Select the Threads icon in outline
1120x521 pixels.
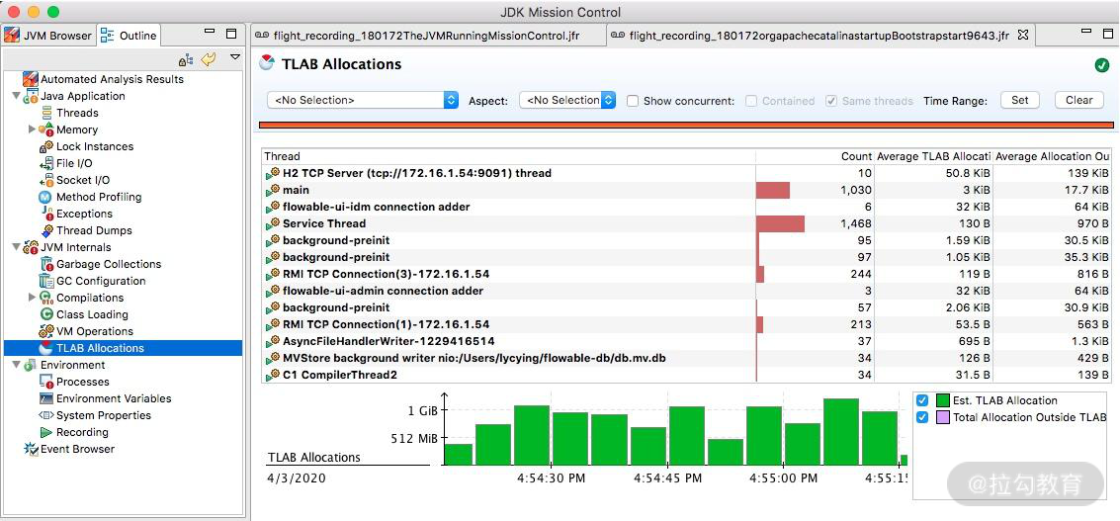point(46,113)
